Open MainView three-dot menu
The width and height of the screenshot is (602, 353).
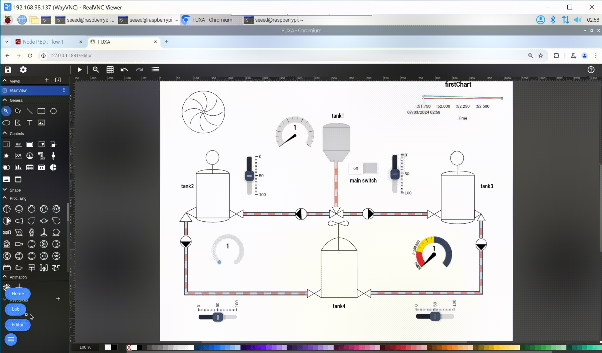click(x=64, y=90)
